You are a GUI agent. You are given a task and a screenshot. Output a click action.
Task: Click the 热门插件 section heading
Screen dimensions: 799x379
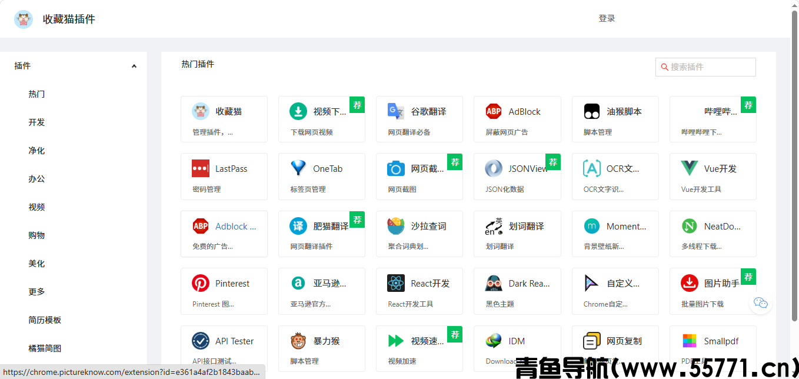tap(198, 64)
